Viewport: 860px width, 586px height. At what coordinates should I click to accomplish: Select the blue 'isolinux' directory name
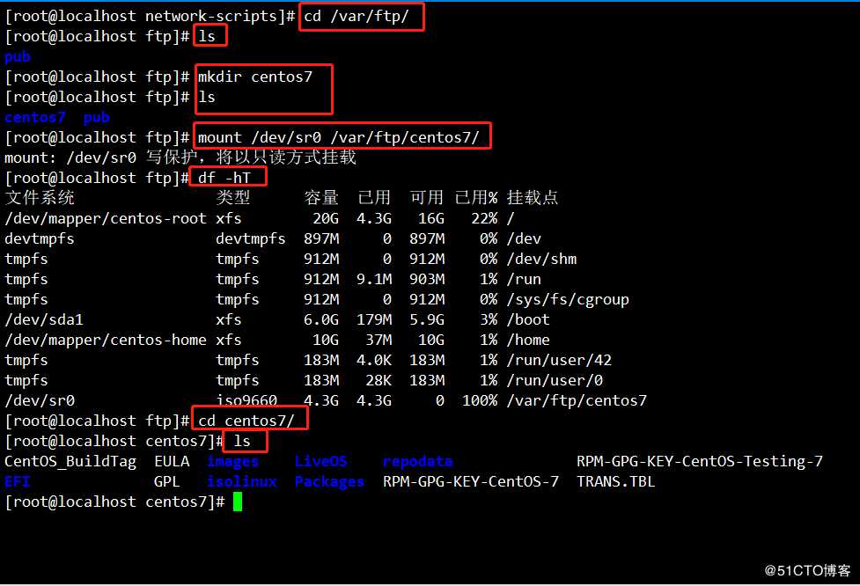(x=242, y=482)
